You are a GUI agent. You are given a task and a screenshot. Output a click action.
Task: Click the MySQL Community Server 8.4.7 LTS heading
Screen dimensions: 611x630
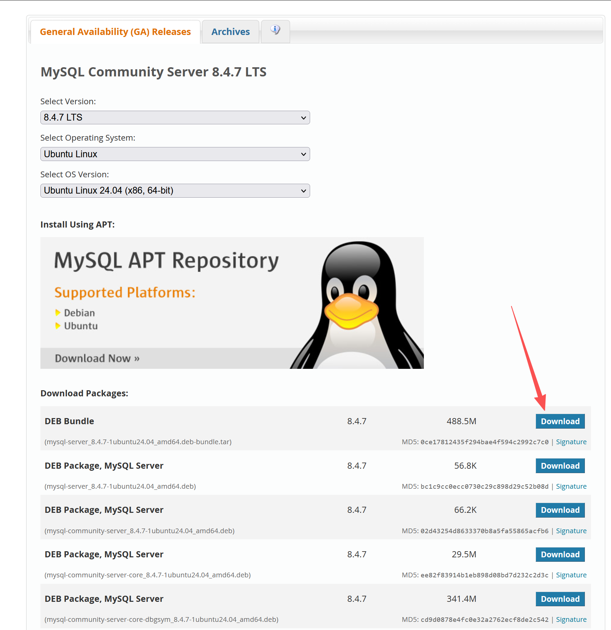[154, 72]
